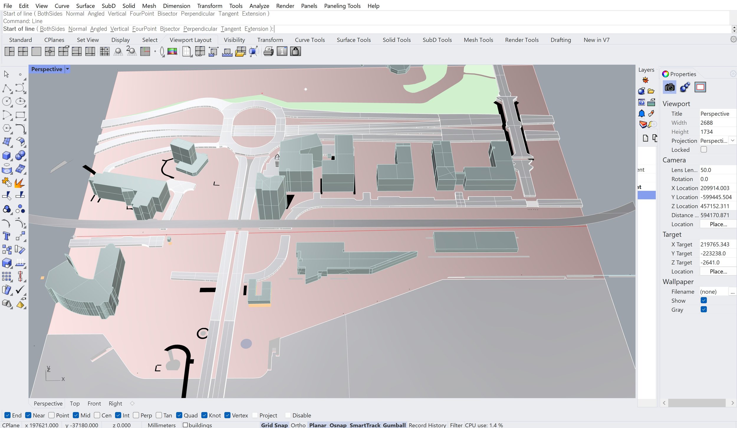This screenshot has height=428, width=737.
Task: Open the Viewport camera properties icon
Action: pos(670,87)
